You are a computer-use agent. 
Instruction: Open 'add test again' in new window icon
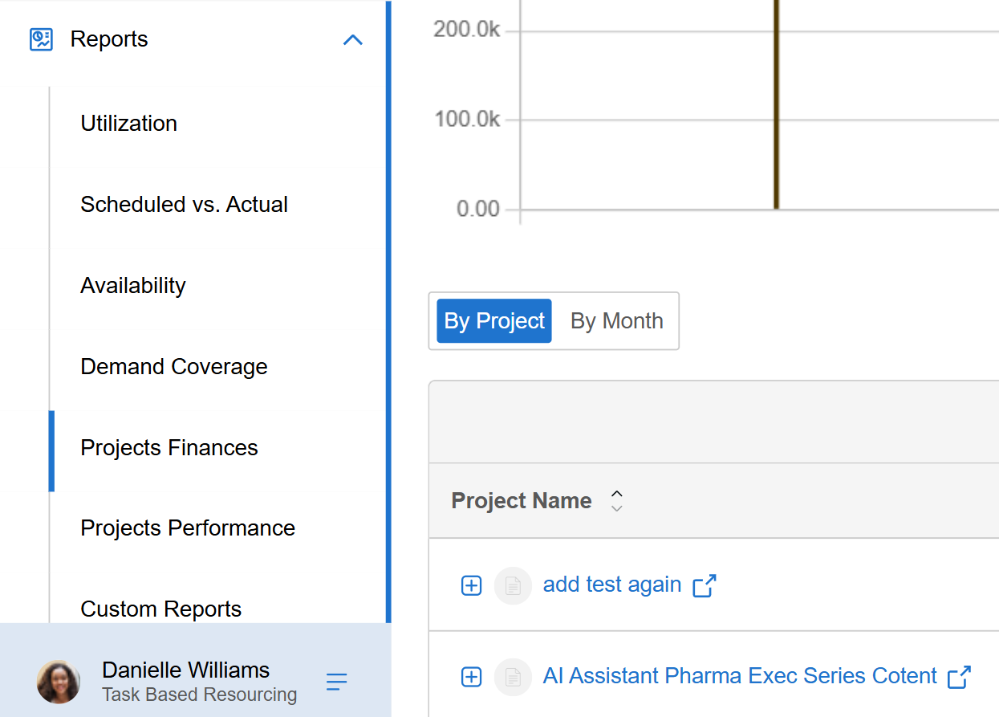tap(705, 585)
